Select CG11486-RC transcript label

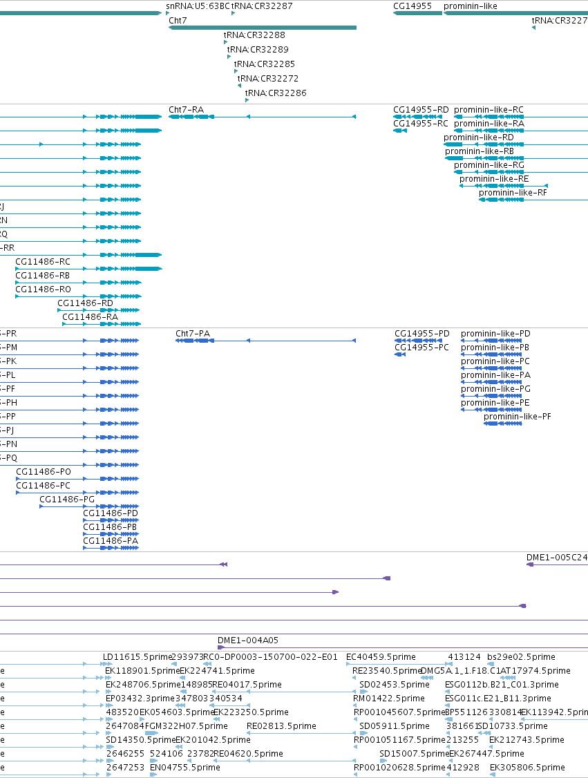[x=43, y=261]
